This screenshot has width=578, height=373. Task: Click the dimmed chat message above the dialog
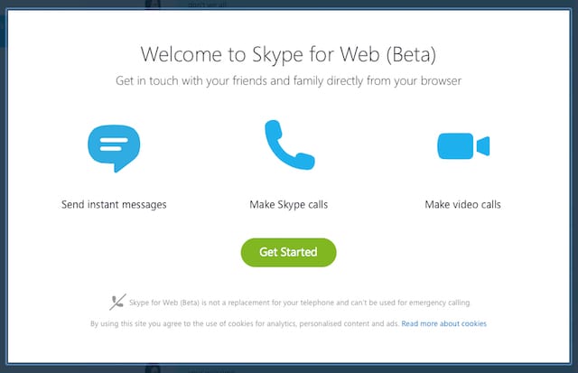click(x=208, y=5)
